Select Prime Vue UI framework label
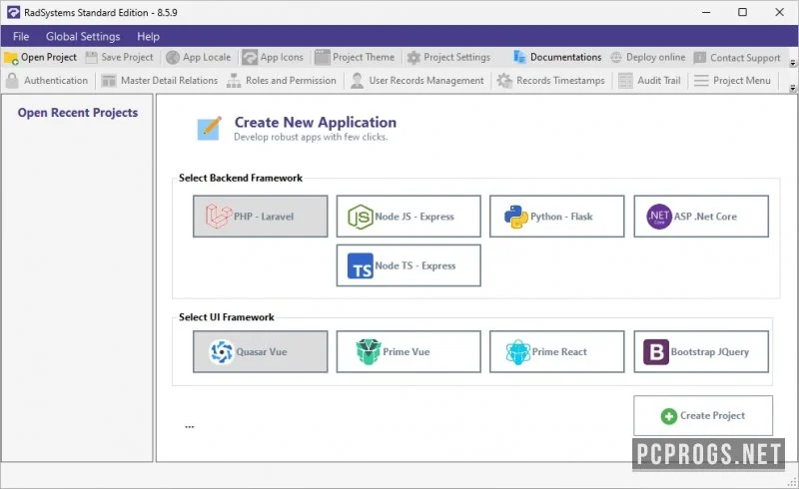Image resolution: width=799 pixels, height=489 pixels. (406, 352)
